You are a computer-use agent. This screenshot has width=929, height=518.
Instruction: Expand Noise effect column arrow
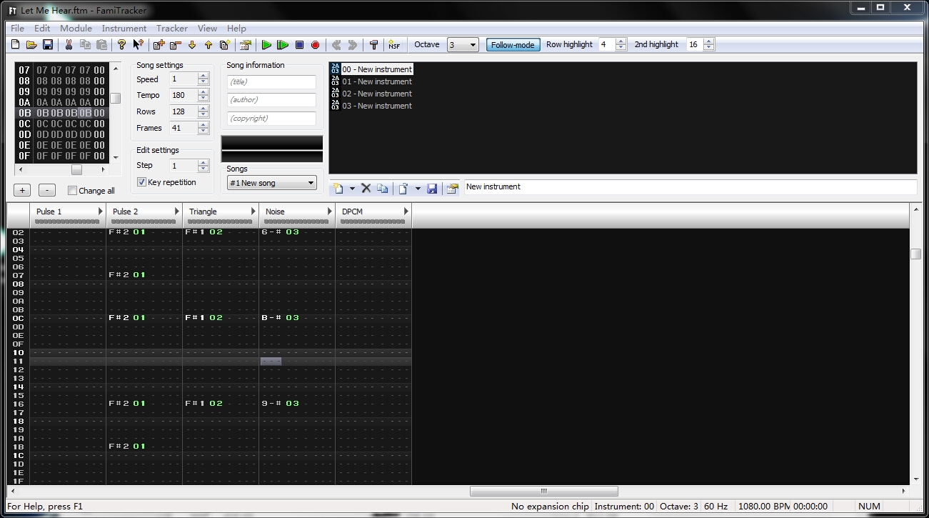329,211
